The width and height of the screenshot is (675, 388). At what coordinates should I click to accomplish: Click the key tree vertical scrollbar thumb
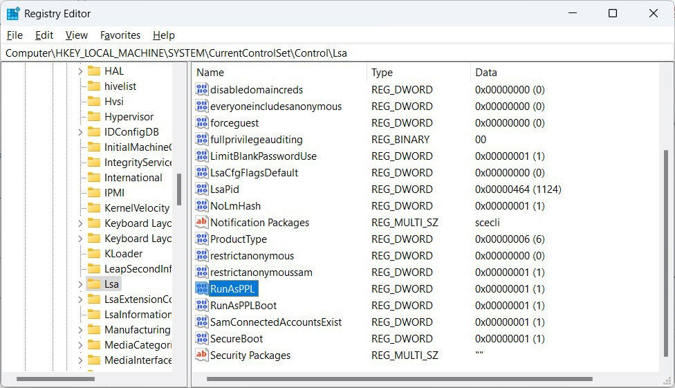(x=178, y=190)
